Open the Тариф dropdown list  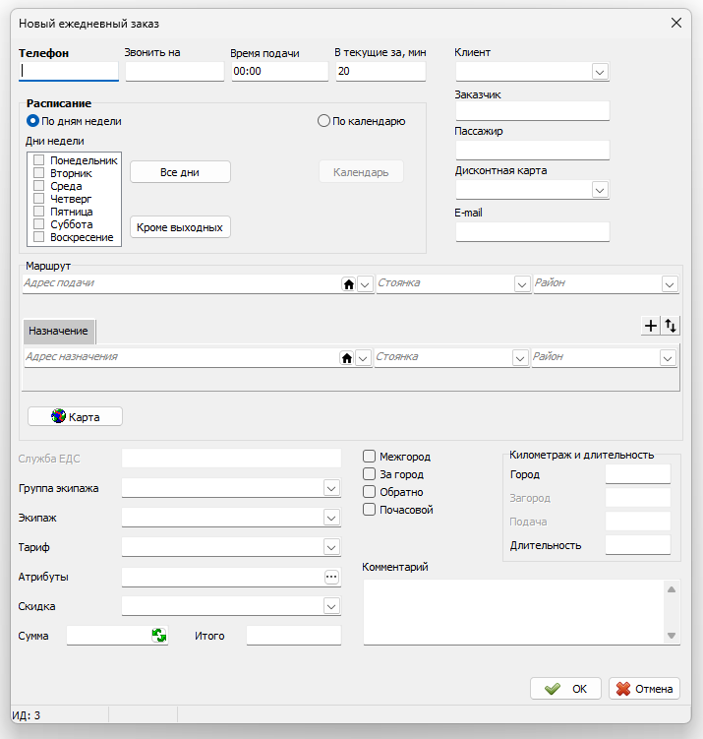[331, 547]
